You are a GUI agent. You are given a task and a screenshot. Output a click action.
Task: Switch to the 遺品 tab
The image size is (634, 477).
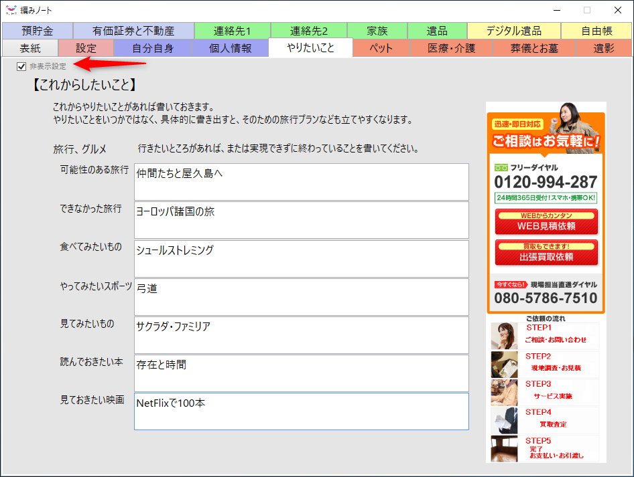(x=438, y=30)
